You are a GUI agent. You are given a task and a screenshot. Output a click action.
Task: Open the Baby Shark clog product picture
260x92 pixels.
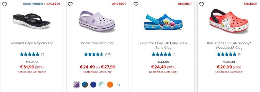click(x=163, y=22)
